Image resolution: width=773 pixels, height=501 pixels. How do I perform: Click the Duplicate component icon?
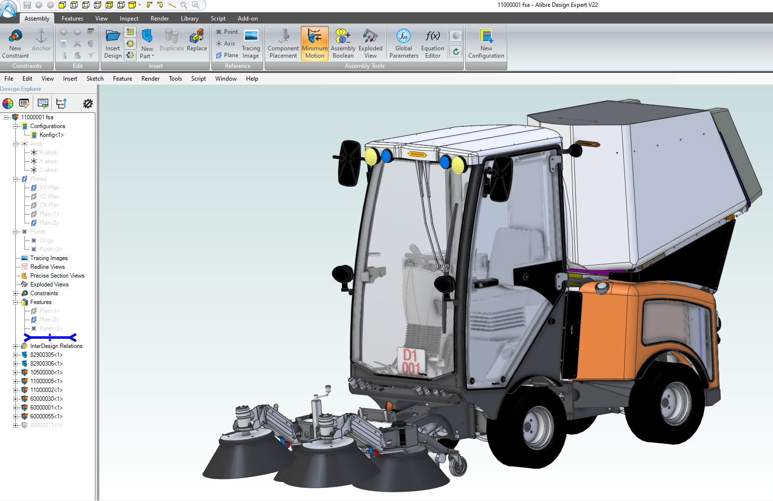pyautogui.click(x=172, y=36)
